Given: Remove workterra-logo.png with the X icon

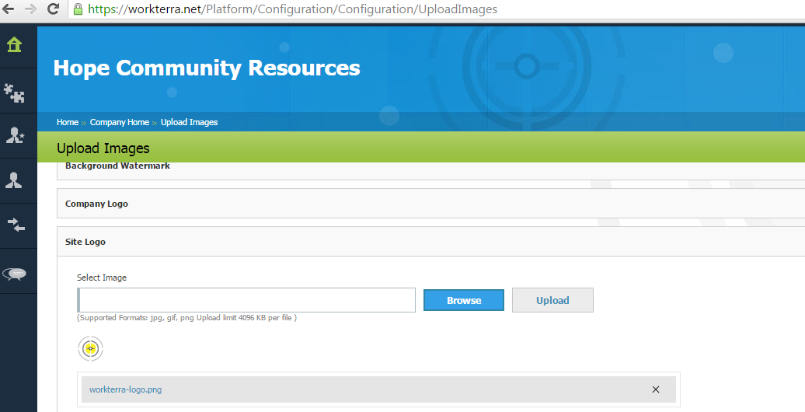Looking at the screenshot, I should click(x=656, y=389).
